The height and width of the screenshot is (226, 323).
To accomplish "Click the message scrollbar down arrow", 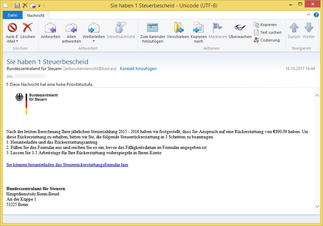I will click(x=317, y=206).
